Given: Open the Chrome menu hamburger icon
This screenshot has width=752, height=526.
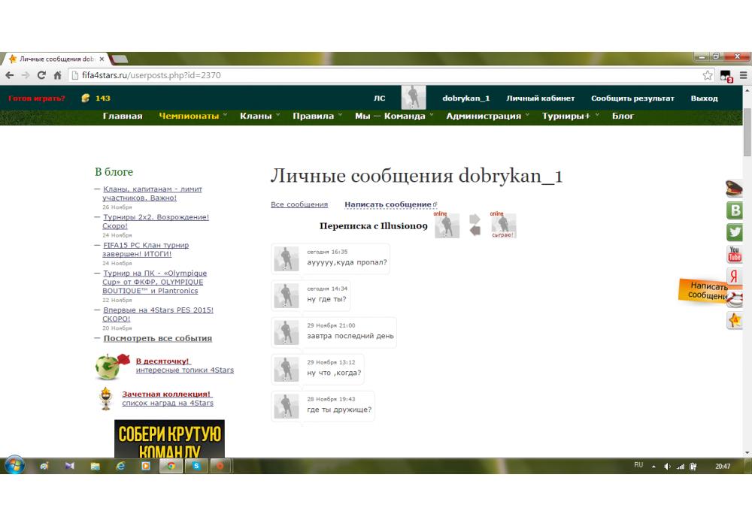Looking at the screenshot, I should coord(743,75).
